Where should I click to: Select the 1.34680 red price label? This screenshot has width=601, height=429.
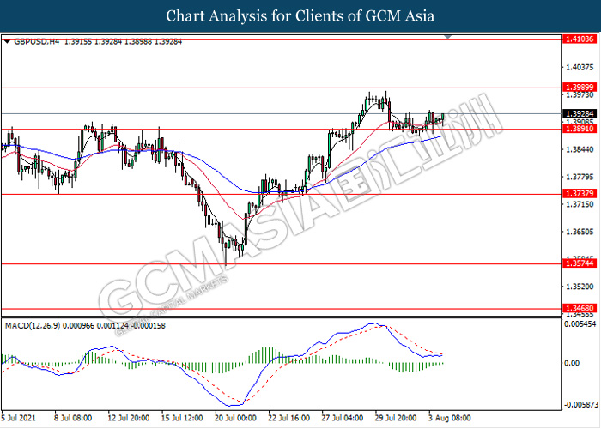coord(580,308)
